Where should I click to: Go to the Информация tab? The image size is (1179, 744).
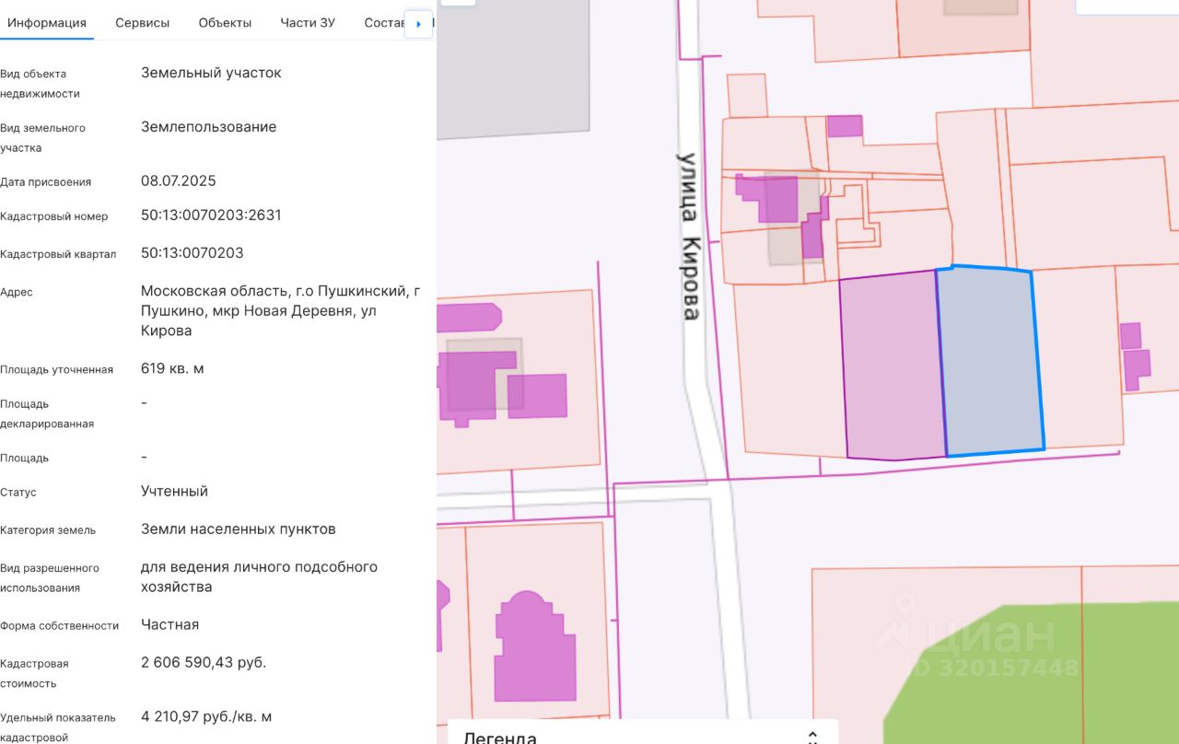coord(47,23)
